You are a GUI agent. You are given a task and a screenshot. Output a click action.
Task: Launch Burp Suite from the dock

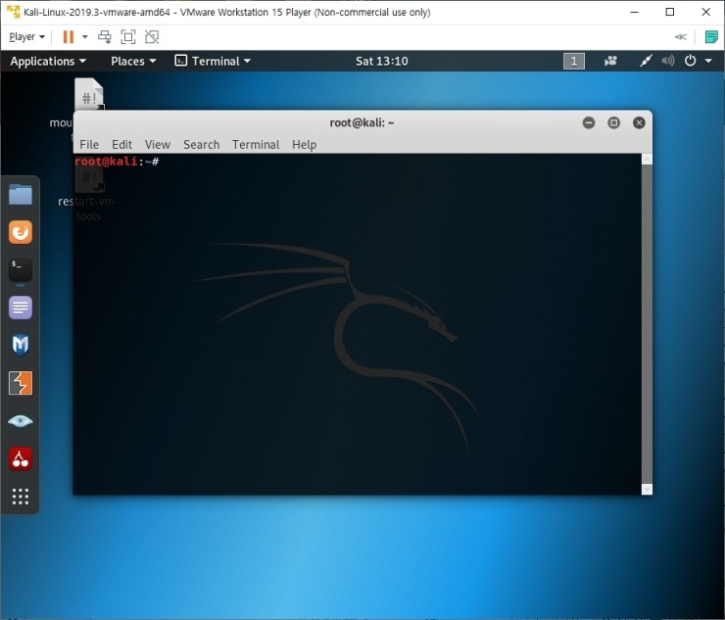(x=21, y=383)
